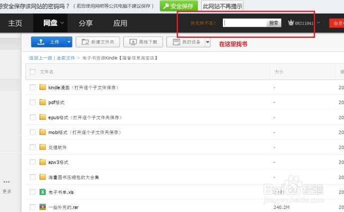The image size is (344, 212).
Task: Open the 分享 tab
Action: click(x=86, y=23)
